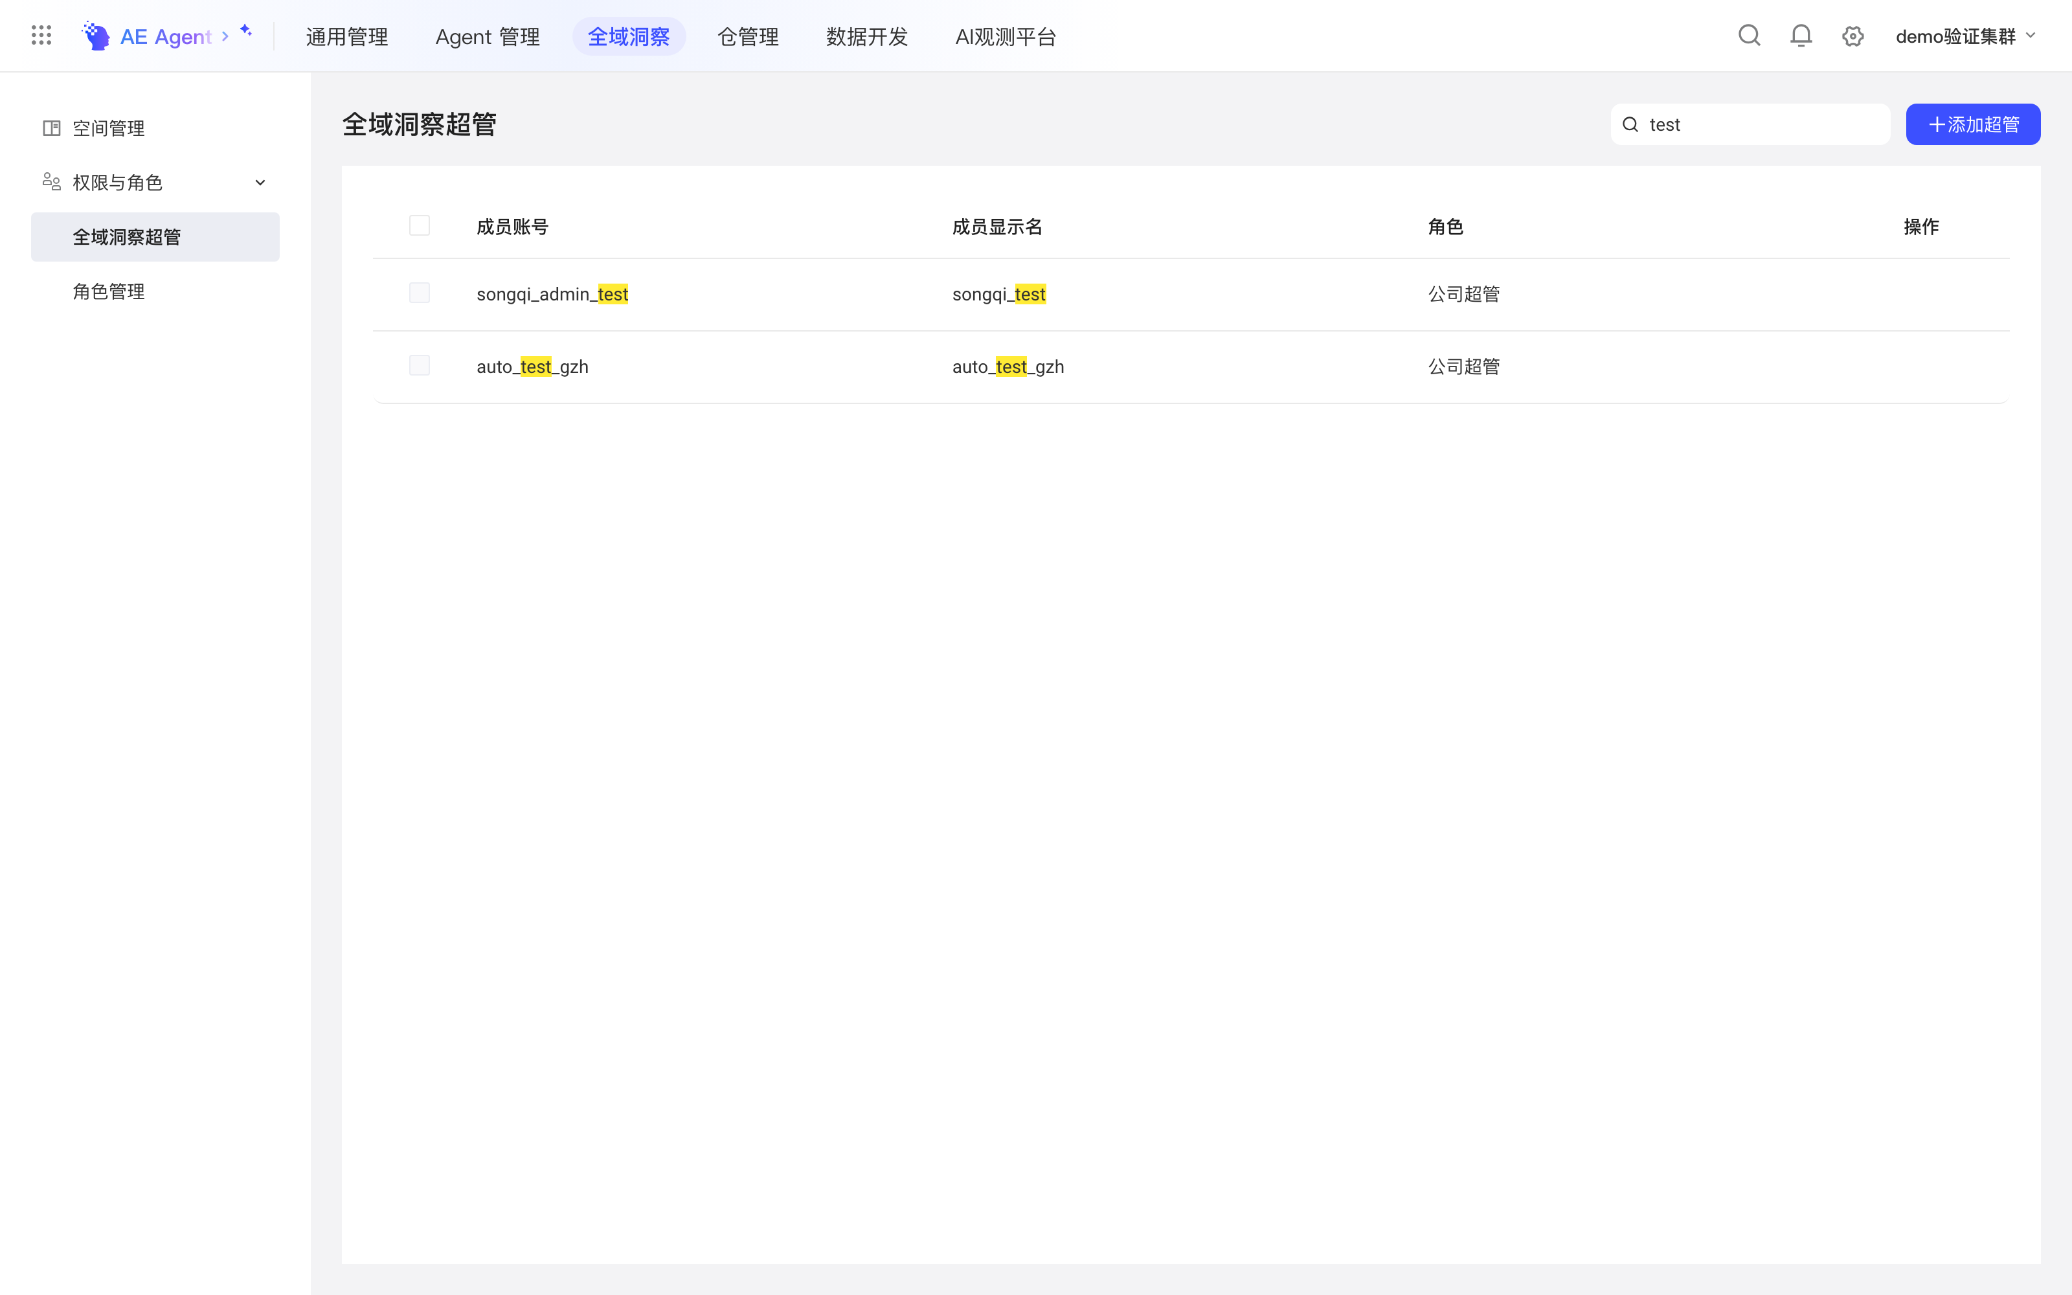Click the 添加超管 button
Screen dimensions: 2072x1295
click(1973, 124)
